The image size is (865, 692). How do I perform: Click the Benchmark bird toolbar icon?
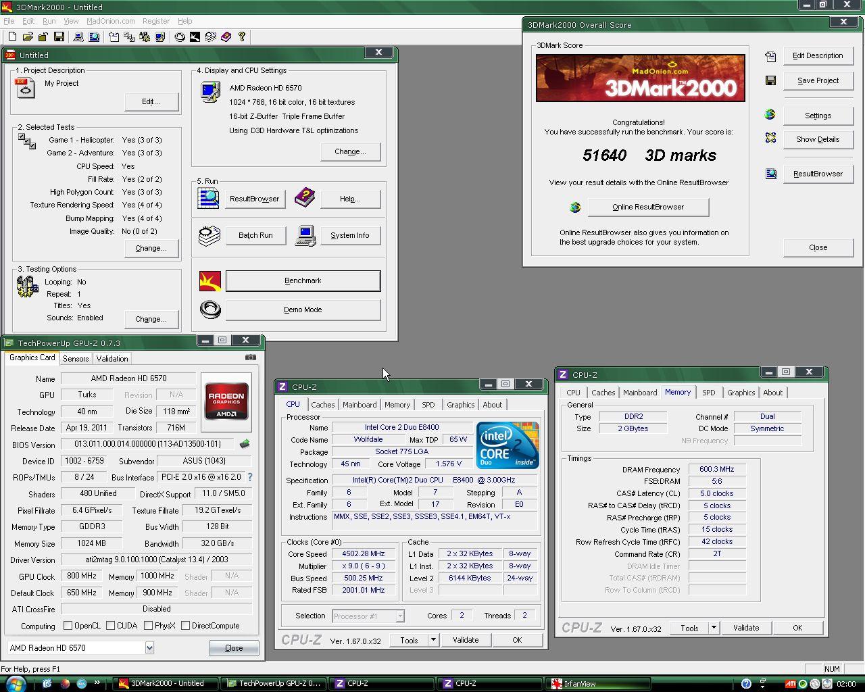pyautogui.click(x=195, y=36)
